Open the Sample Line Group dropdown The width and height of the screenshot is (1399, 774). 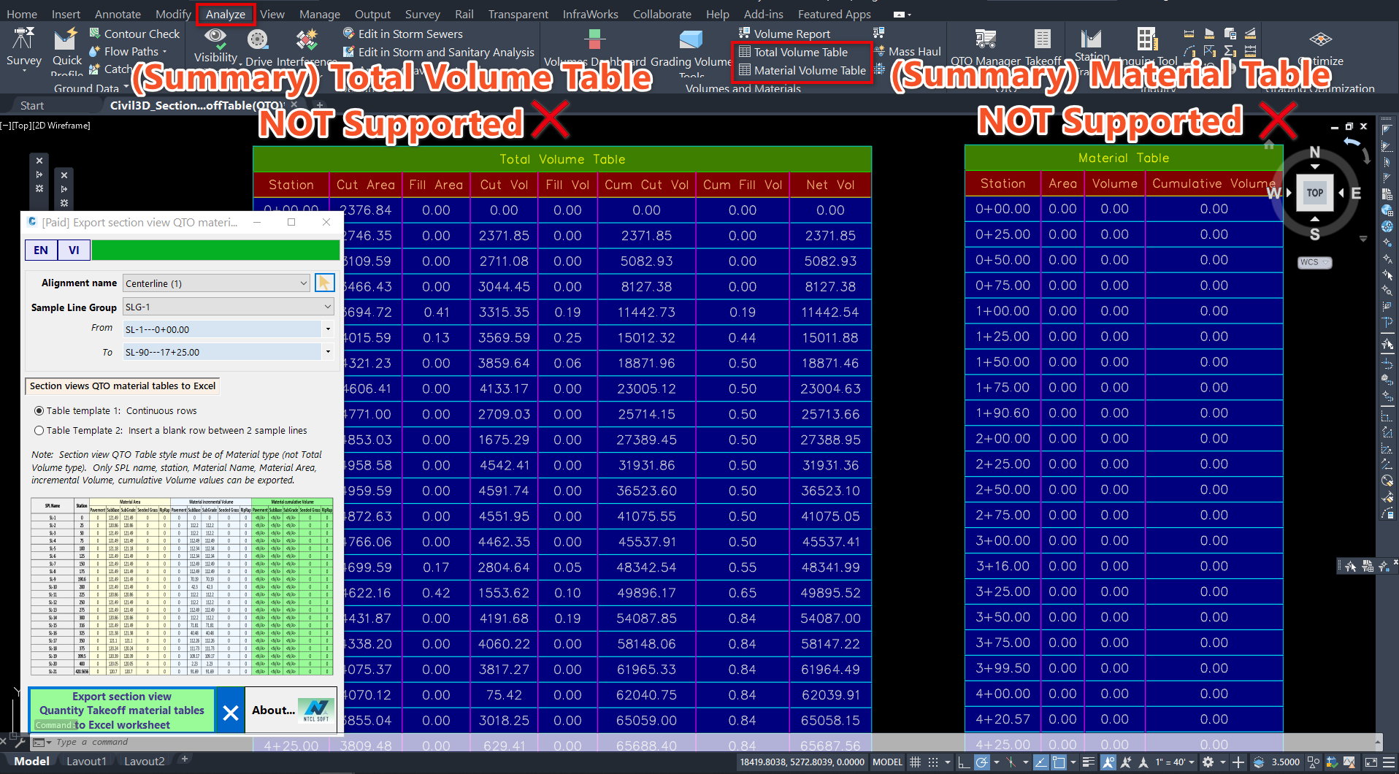coord(228,307)
